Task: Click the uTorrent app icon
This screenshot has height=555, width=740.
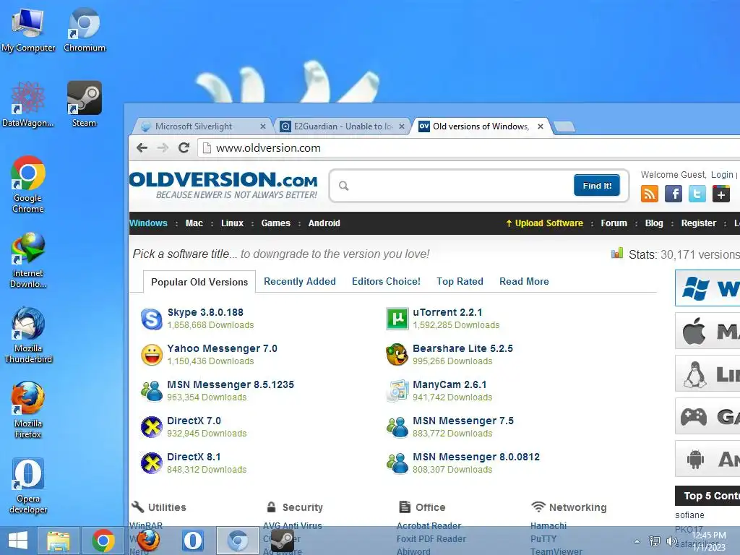Action: (397, 319)
